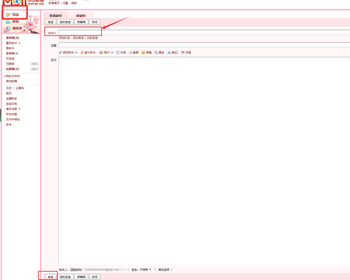Click the 添加附件 paperclip icon

pyautogui.click(x=60, y=53)
